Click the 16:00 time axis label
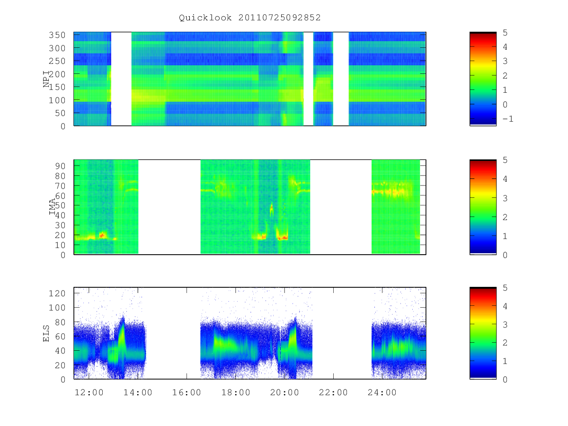 point(186,392)
